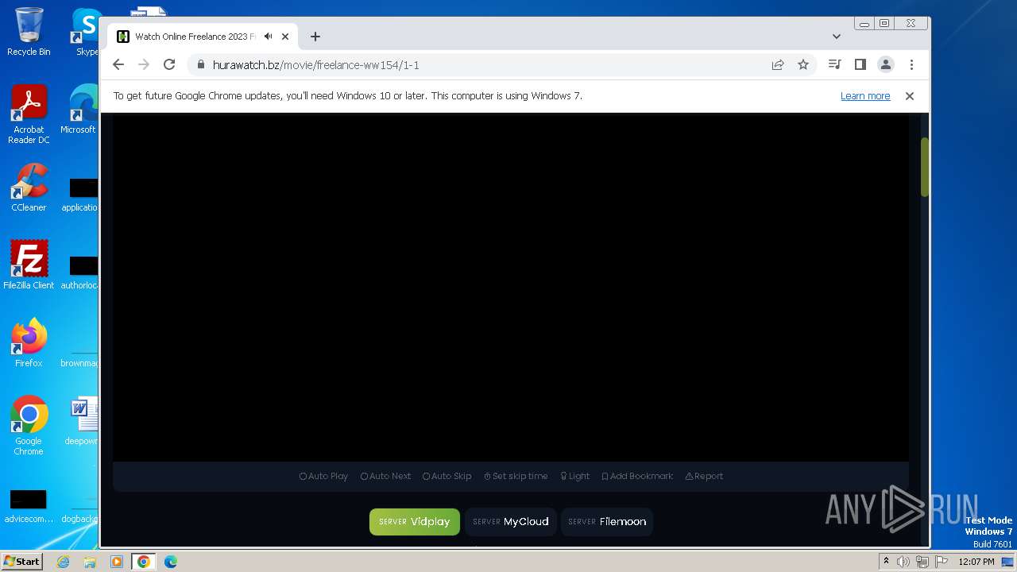Open Recycle Bin desktop icon
Viewport: 1017px width, 572px height.
click(x=29, y=32)
